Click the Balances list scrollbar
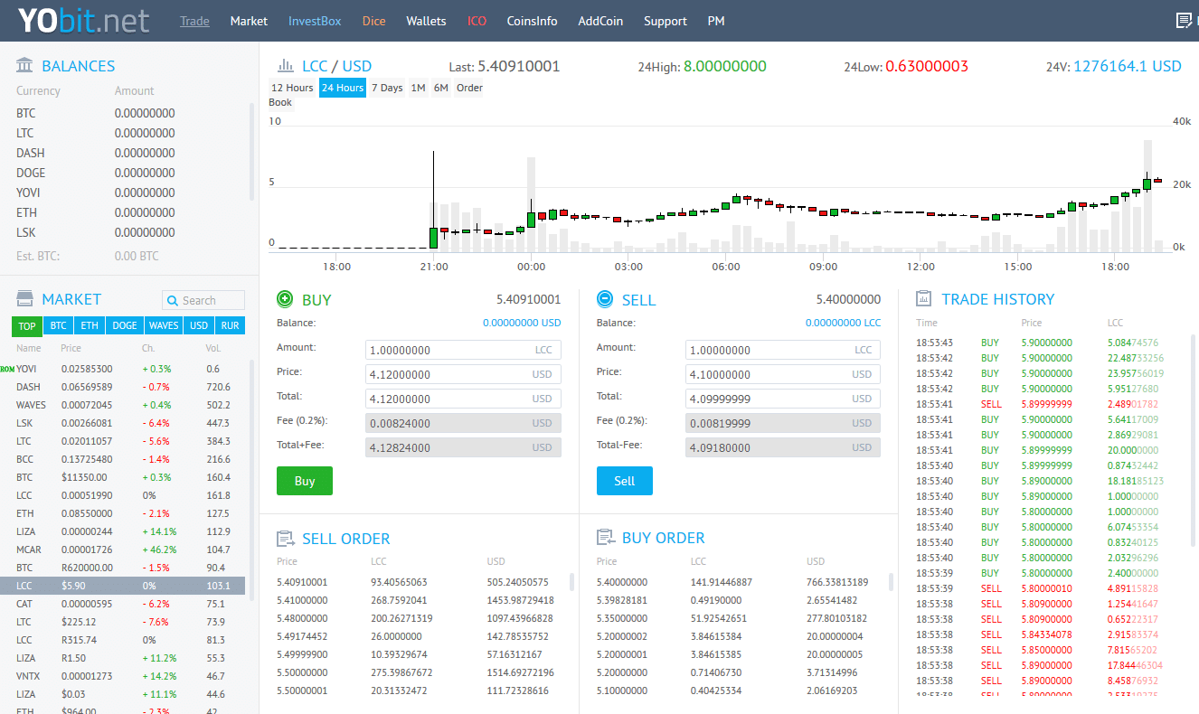 [x=252, y=151]
